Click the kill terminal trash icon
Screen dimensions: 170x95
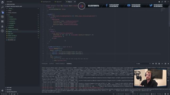(159, 64)
